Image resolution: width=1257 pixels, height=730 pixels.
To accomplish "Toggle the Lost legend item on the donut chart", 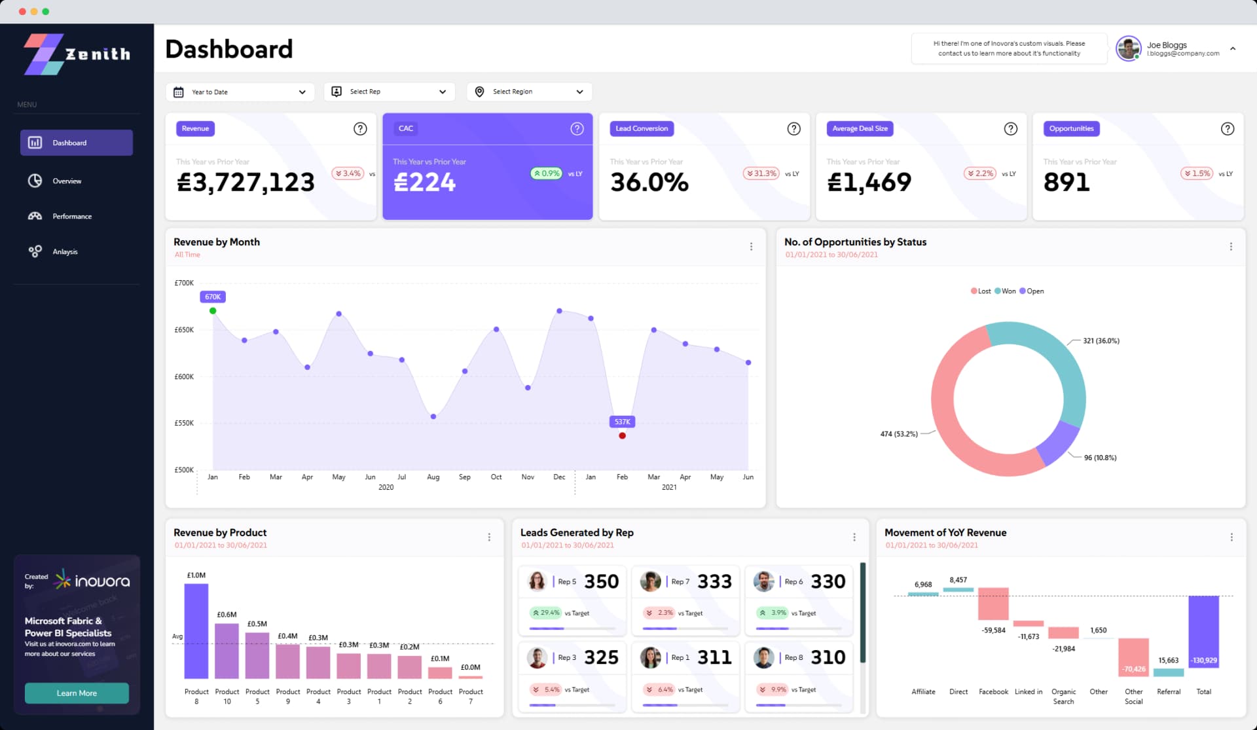I will pyautogui.click(x=980, y=291).
